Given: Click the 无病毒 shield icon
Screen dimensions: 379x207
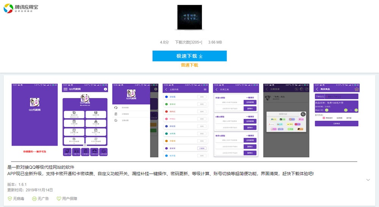Looking at the screenshot, I should click(x=10, y=199).
